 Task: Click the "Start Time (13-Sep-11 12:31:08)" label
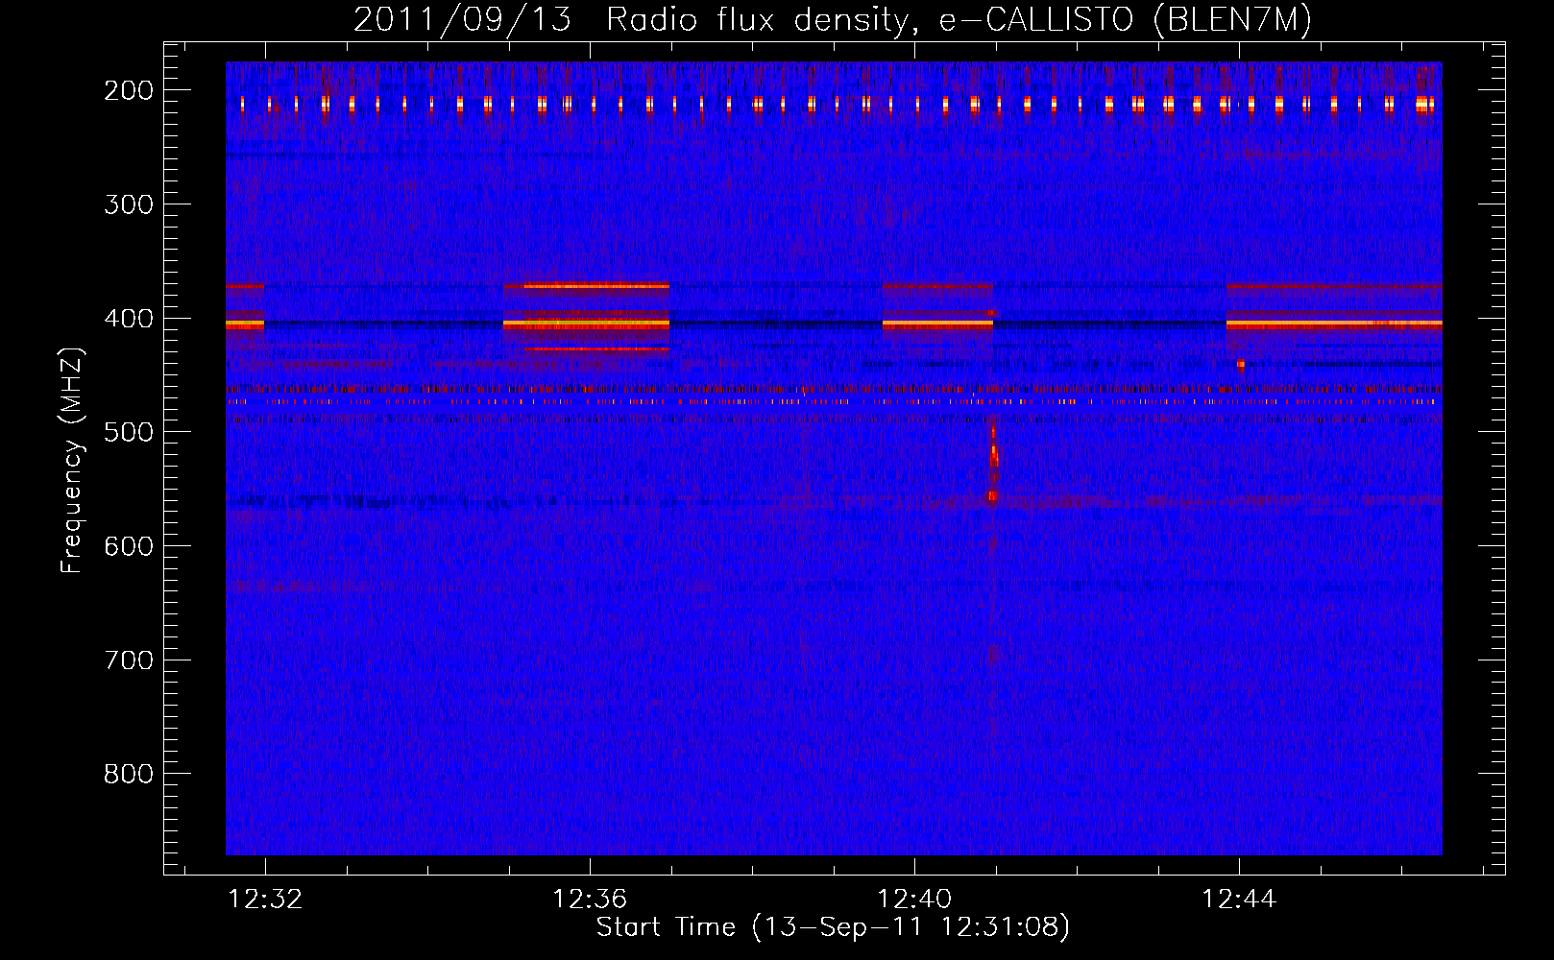click(x=833, y=927)
